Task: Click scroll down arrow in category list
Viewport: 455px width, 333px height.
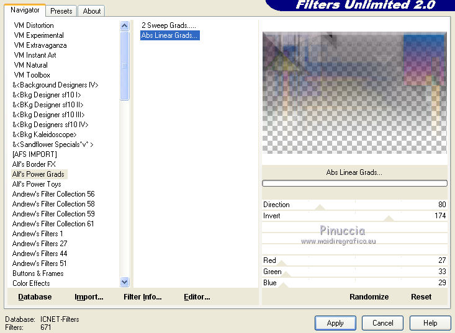Action: (125, 282)
